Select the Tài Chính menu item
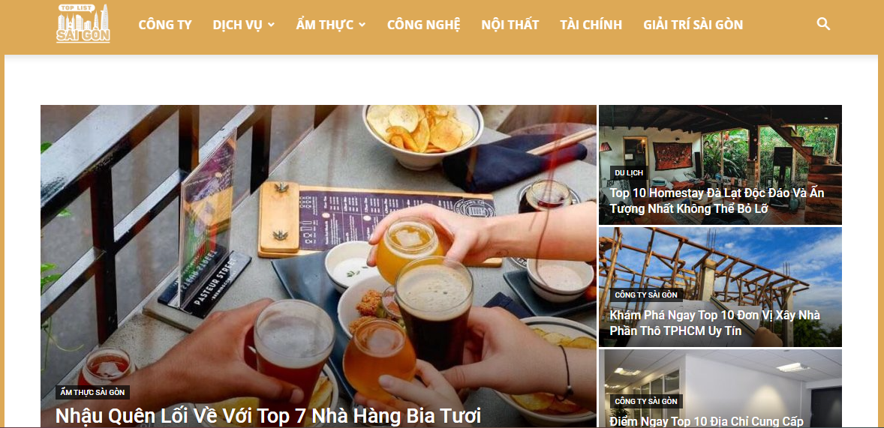The width and height of the screenshot is (884, 428). [x=591, y=25]
